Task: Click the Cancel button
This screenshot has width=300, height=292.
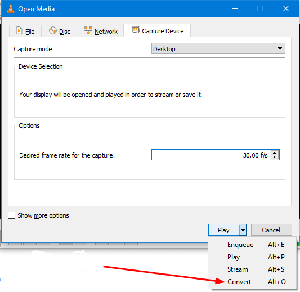Action: click(271, 230)
